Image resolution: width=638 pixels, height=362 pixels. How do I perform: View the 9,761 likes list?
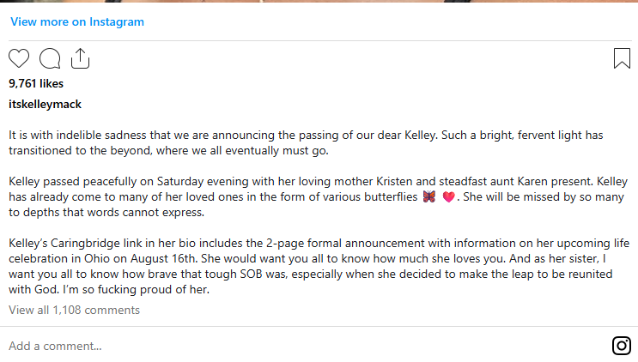click(x=36, y=84)
